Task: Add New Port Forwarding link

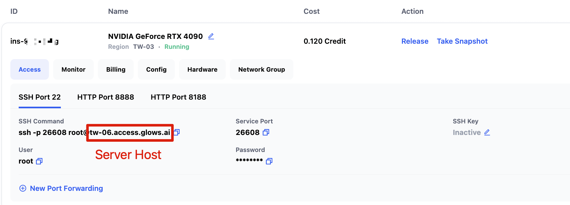Action: (66, 188)
